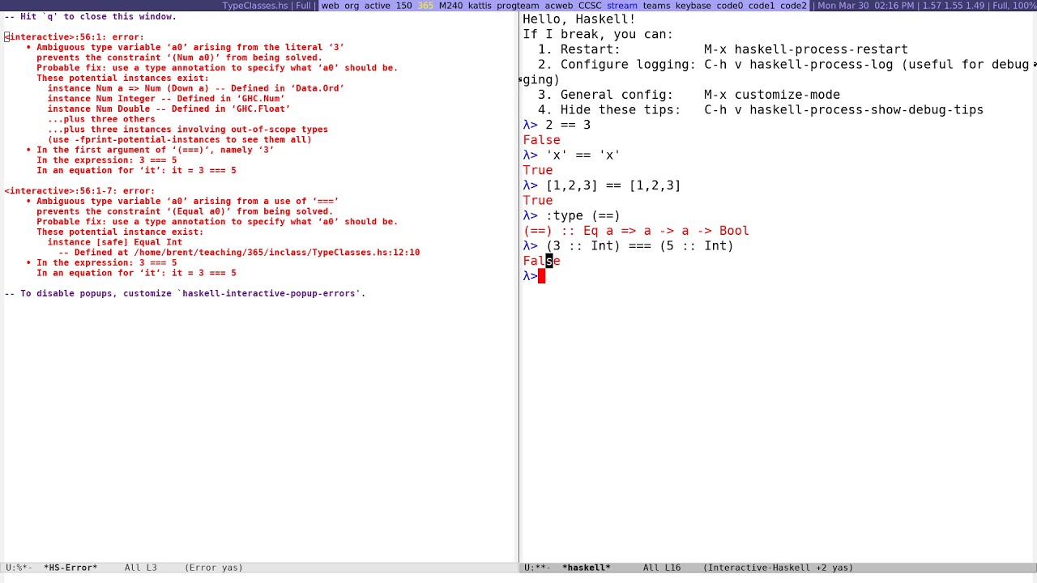Switch to the 'web' workspace
Image resolution: width=1037 pixels, height=583 pixels.
(330, 6)
